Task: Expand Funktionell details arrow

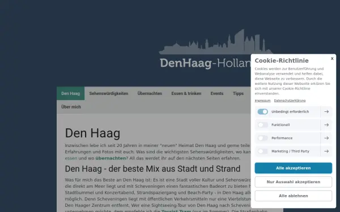Action: [x=326, y=125]
